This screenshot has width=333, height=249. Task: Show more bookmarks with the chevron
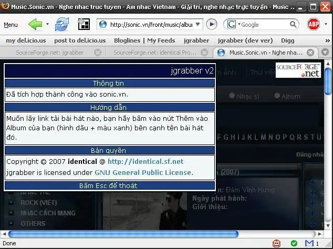pos(327,40)
